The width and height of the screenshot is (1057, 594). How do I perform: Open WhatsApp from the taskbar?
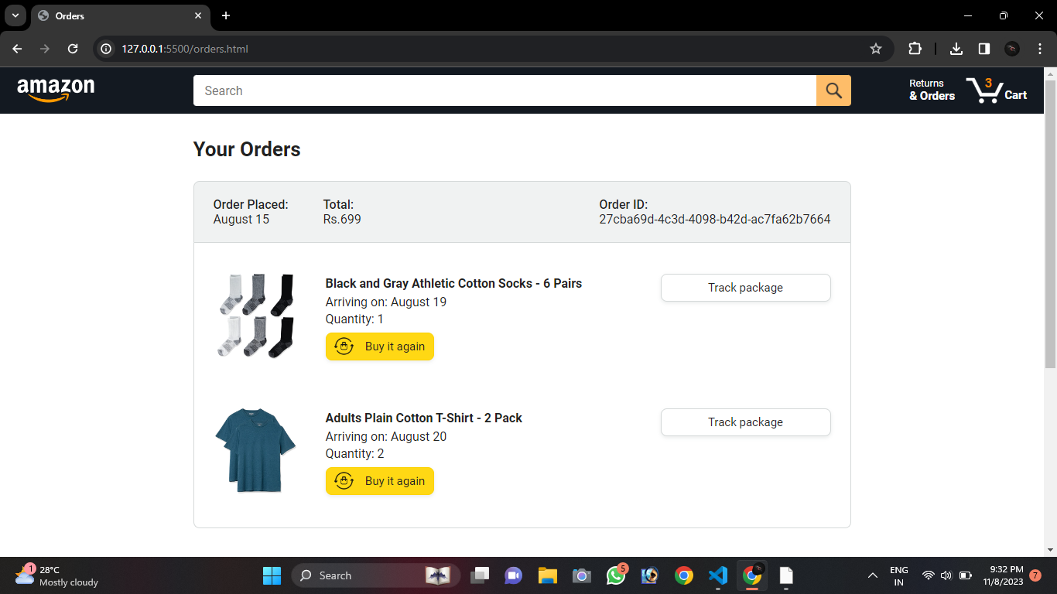pyautogui.click(x=616, y=575)
